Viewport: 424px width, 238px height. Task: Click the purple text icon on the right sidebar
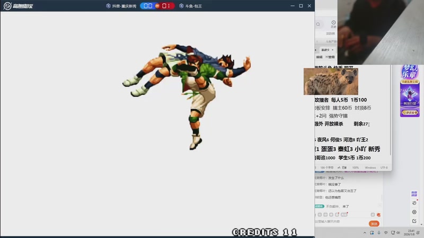pyautogui.click(x=414, y=194)
